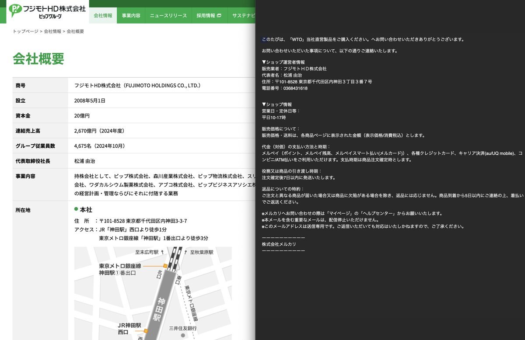The width and height of the screenshot is (525, 340).
Task: Click the 代金（対価）の支払い方法と時期： label
Action: click(296, 146)
